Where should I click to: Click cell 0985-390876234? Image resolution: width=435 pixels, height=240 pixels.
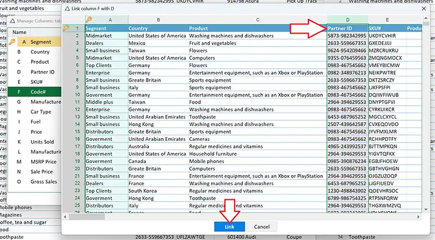(347, 161)
